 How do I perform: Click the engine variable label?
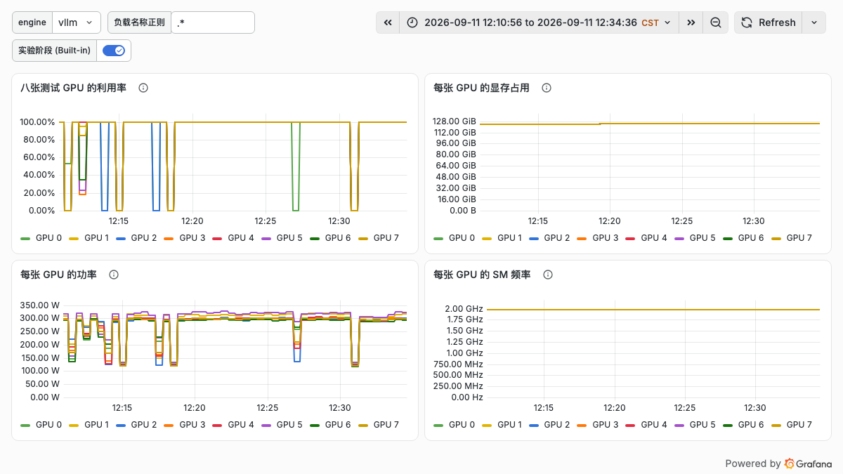pos(32,22)
